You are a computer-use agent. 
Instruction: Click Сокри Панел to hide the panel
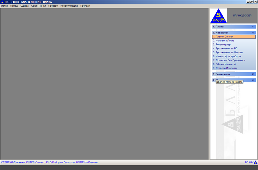click(x=38, y=6)
